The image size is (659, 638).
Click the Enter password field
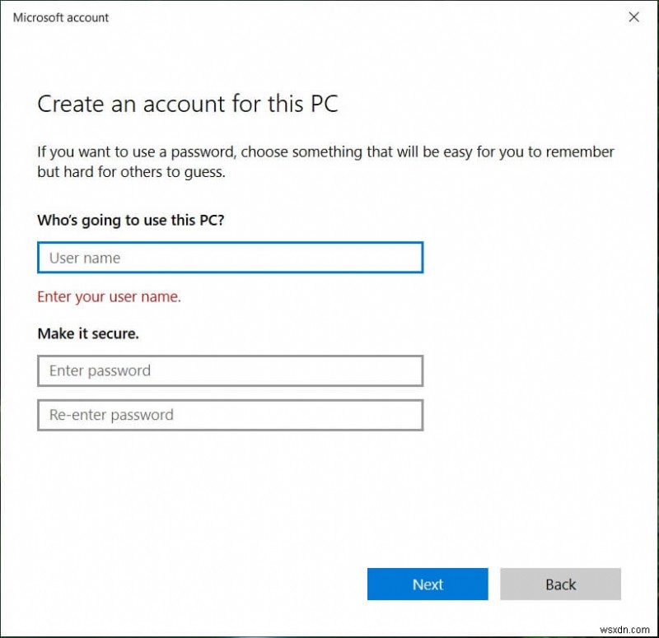point(229,370)
